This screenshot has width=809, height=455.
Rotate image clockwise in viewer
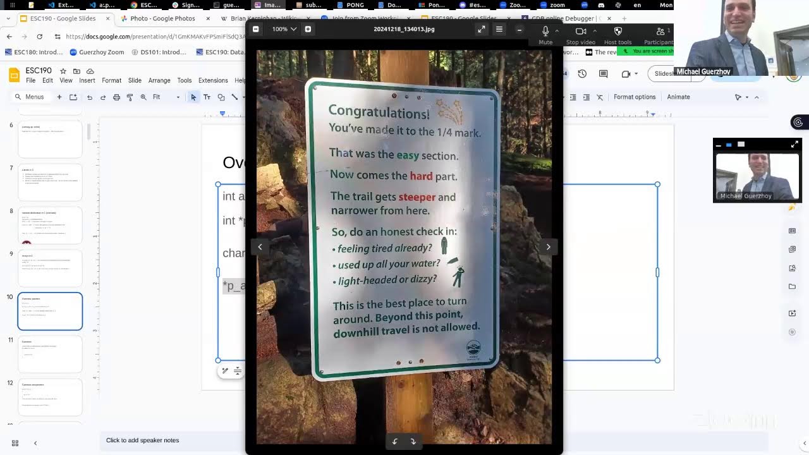pyautogui.click(x=413, y=442)
